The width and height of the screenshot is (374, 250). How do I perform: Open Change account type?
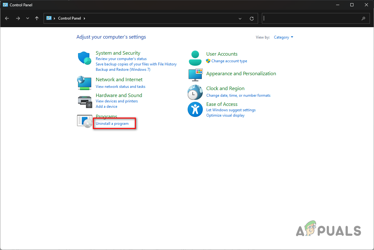230,61
